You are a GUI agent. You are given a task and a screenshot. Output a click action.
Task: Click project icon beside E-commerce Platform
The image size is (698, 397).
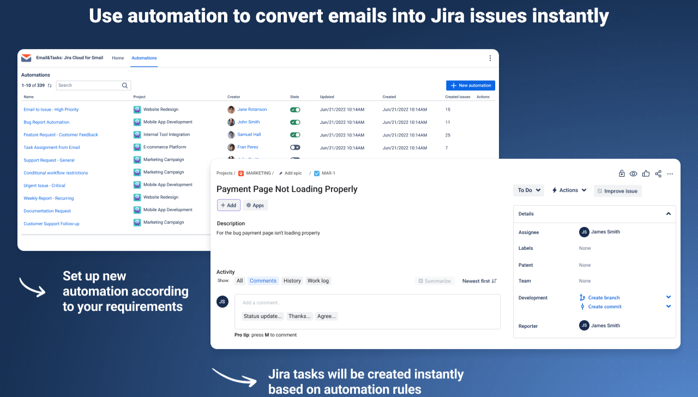click(137, 147)
